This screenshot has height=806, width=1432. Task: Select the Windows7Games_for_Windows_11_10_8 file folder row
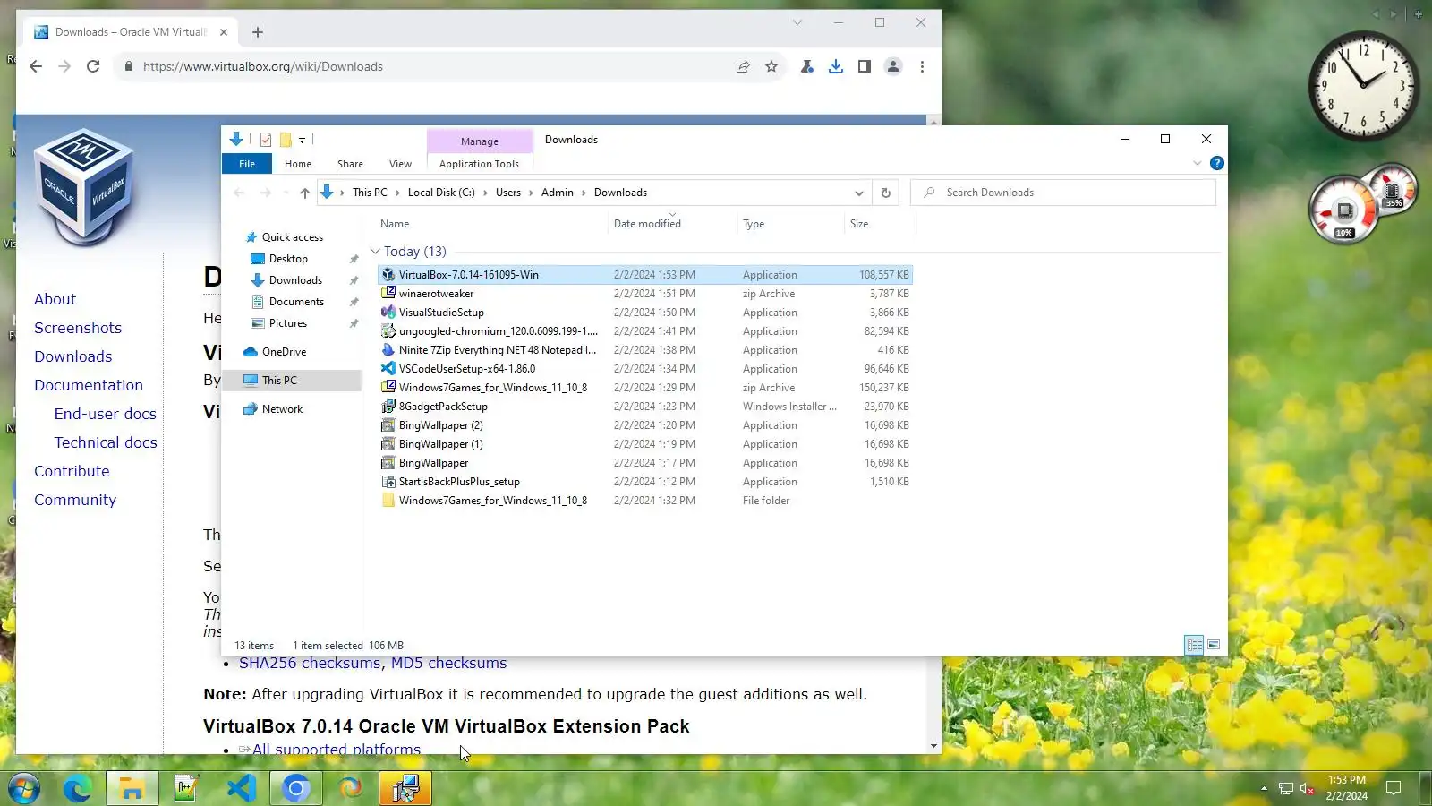tap(644, 501)
